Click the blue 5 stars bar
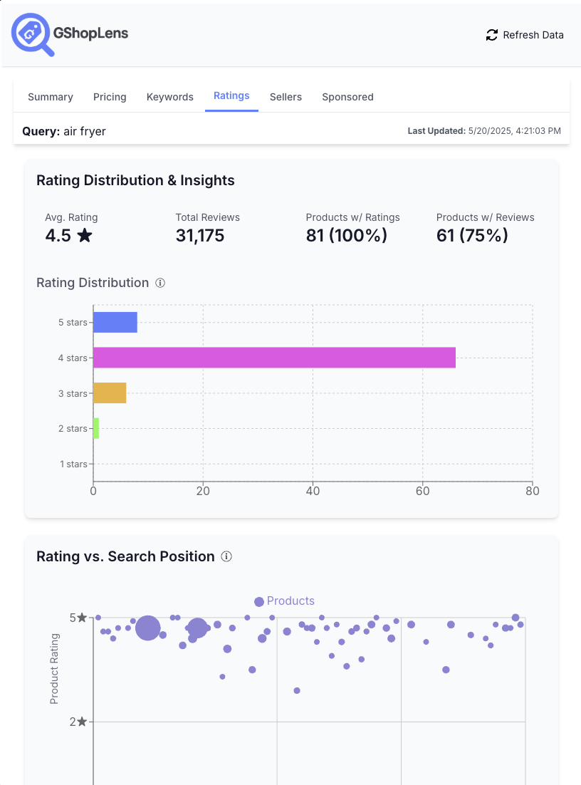The image size is (581, 785). click(115, 323)
